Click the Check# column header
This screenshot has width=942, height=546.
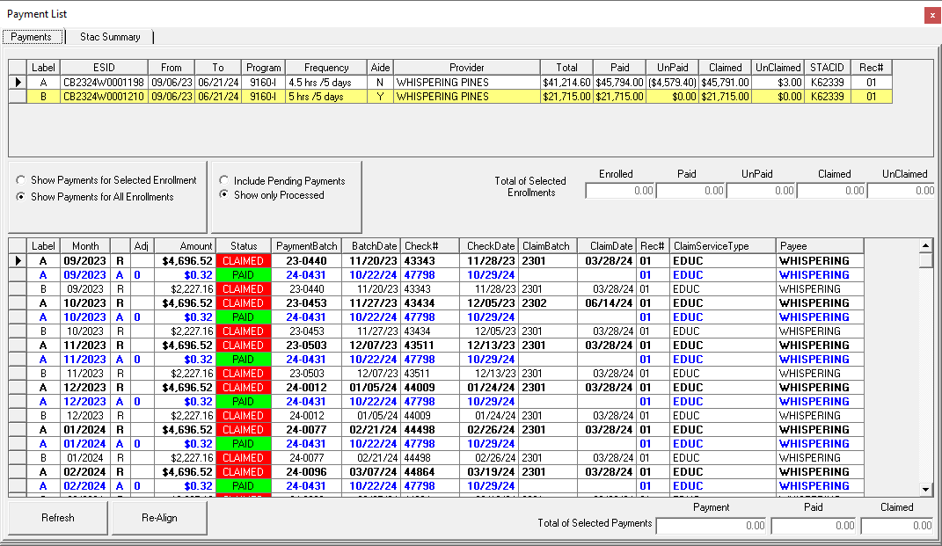point(430,245)
